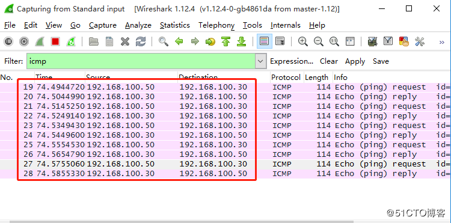The height and width of the screenshot is (223, 451).
Task: Open the coloring rules editor icon
Action: 404,41
